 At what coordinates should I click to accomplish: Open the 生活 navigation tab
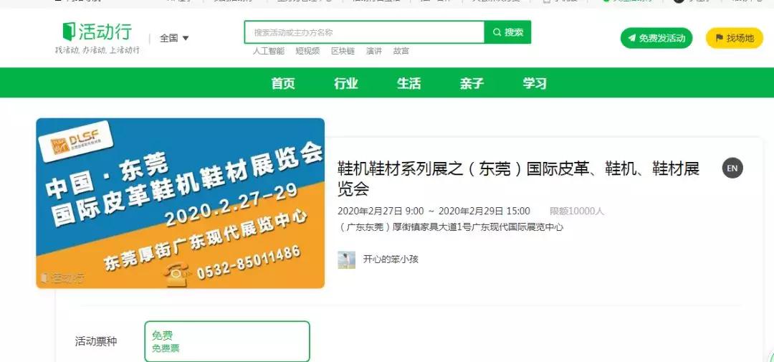pyautogui.click(x=409, y=83)
